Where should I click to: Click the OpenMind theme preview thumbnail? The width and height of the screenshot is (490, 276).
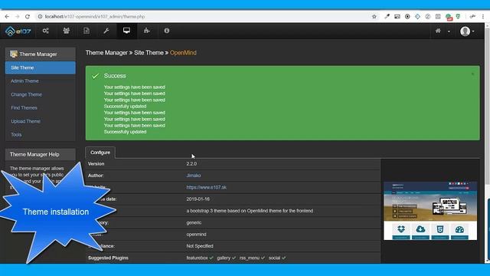[430, 211]
